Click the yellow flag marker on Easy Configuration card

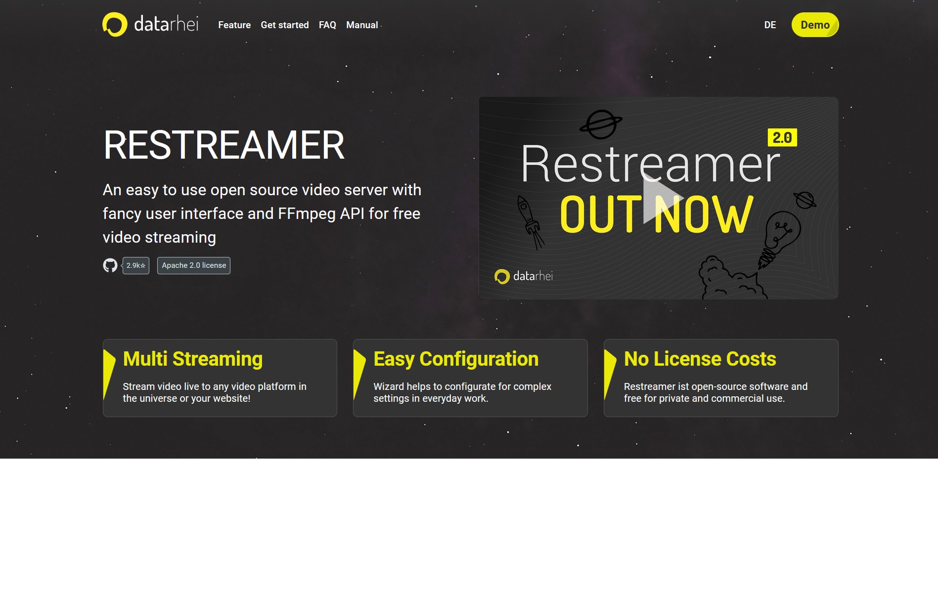359,374
